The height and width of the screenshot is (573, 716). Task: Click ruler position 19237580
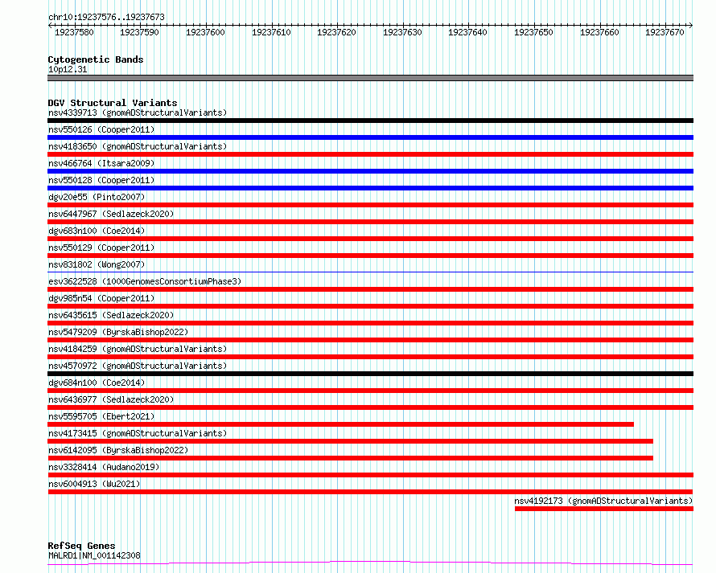coord(74,32)
